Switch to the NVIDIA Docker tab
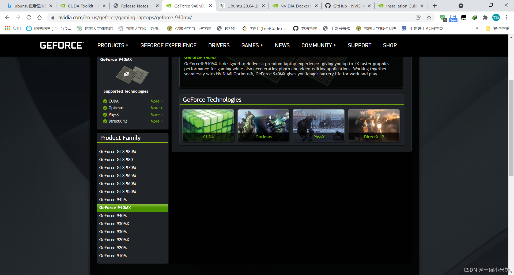 (x=295, y=6)
